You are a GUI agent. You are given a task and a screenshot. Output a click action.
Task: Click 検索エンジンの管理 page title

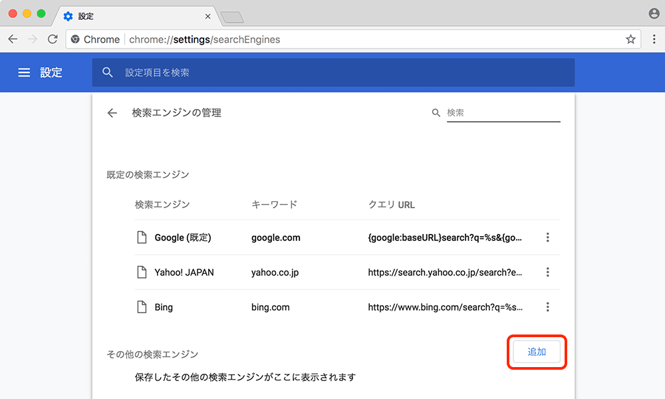click(177, 113)
